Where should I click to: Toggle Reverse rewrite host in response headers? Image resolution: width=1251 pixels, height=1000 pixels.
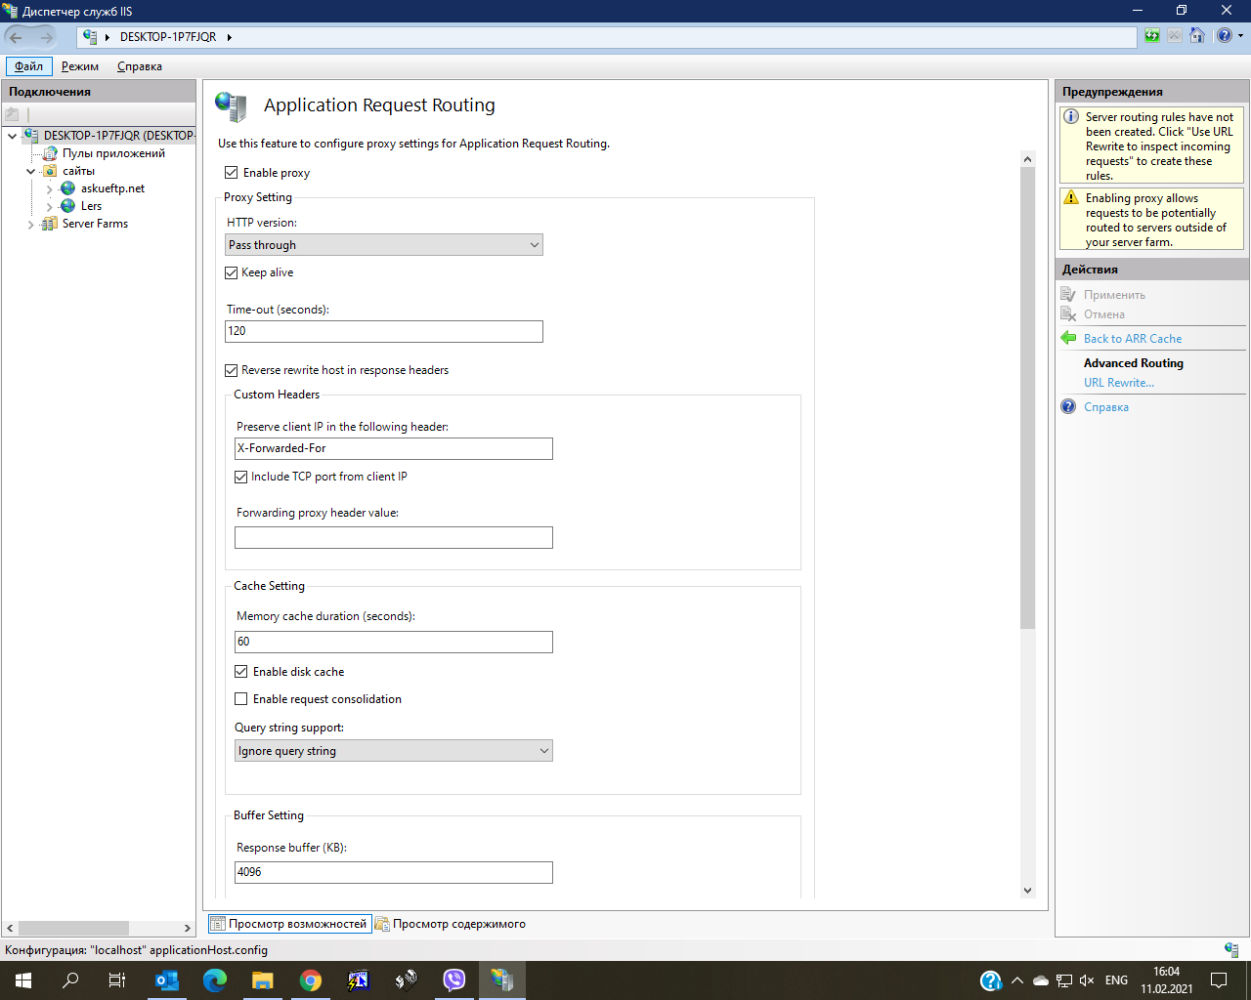tap(232, 371)
